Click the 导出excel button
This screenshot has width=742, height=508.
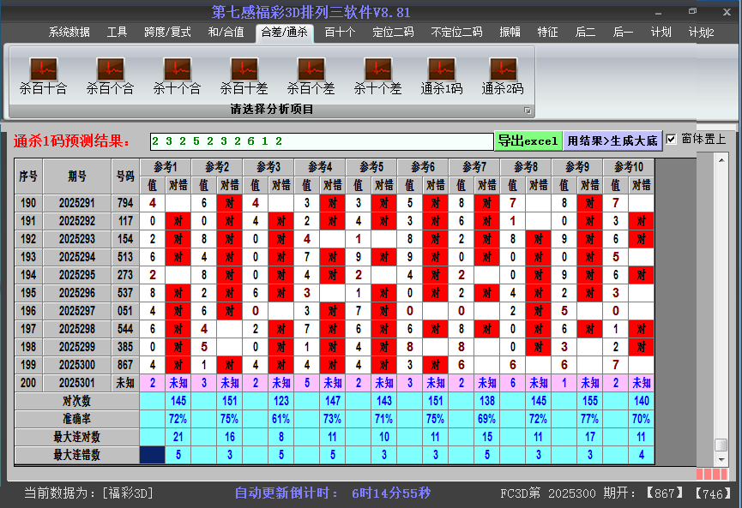click(x=528, y=139)
